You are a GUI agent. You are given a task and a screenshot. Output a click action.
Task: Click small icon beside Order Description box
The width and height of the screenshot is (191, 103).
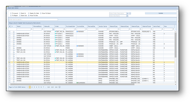[130, 13]
